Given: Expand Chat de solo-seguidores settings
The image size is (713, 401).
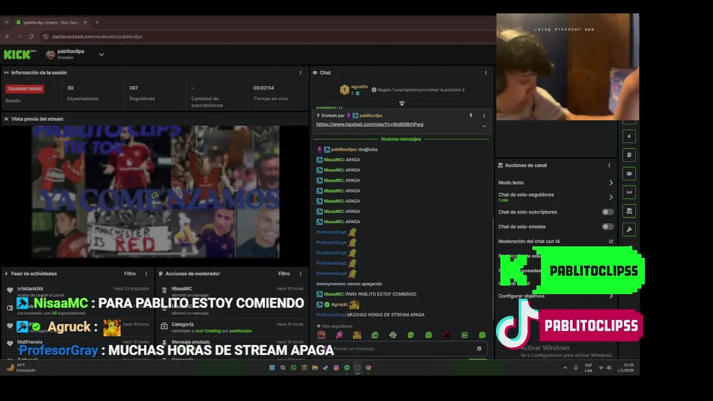Looking at the screenshot, I should point(611,197).
